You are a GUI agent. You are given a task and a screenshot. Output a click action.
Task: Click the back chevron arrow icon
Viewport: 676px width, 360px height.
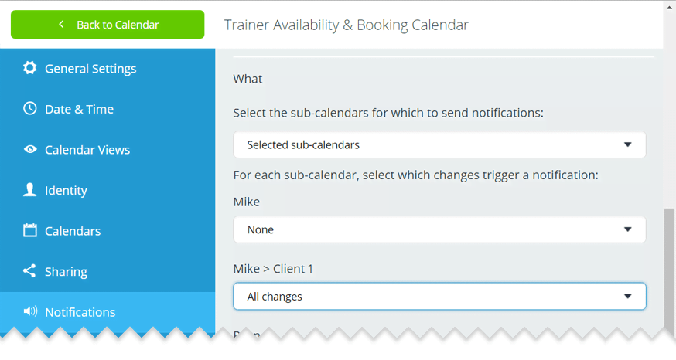coord(61,25)
